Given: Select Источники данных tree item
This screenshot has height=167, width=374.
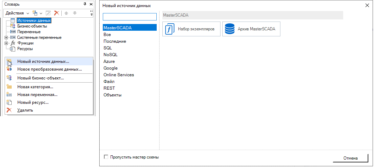Looking at the screenshot, I should click(x=34, y=21).
